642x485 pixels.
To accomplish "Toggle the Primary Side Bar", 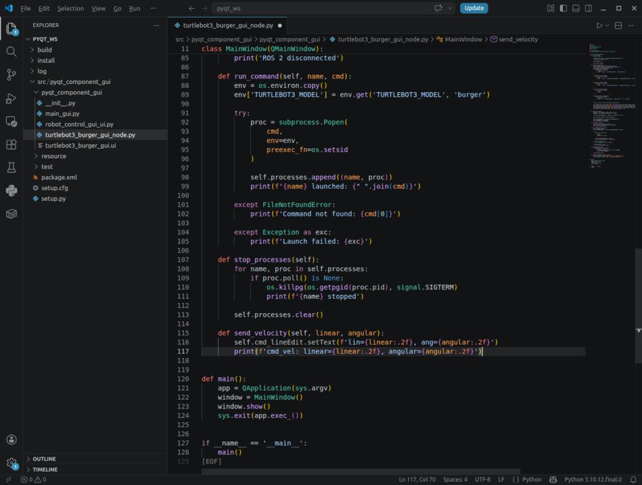I will click(564, 8).
